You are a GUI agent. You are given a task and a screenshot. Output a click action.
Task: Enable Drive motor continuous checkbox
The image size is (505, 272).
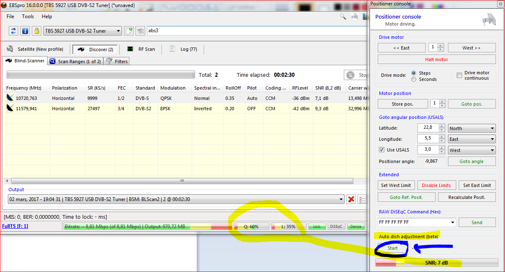pos(459,76)
